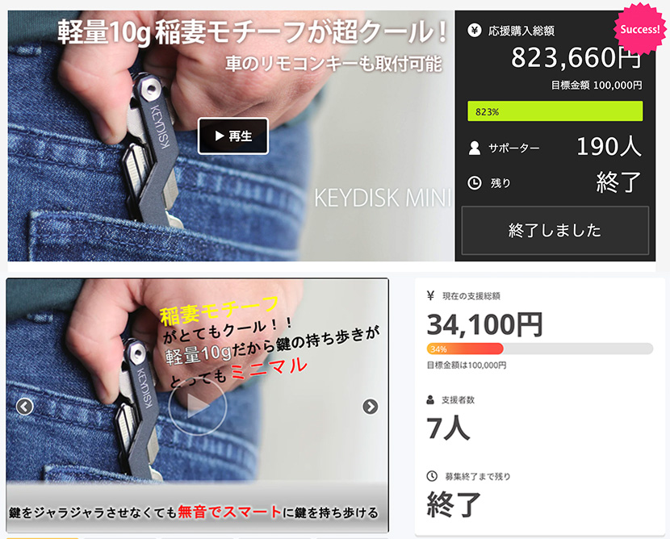Click the orange 34% progress bar
Image resolution: width=670 pixels, height=539 pixels.
pos(465,349)
